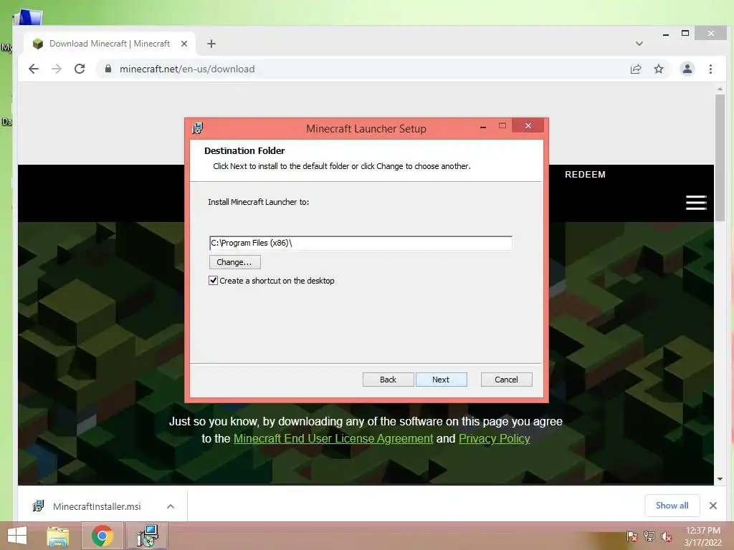Minimize the Chrome window
This screenshot has width=734, height=550.
click(x=666, y=34)
